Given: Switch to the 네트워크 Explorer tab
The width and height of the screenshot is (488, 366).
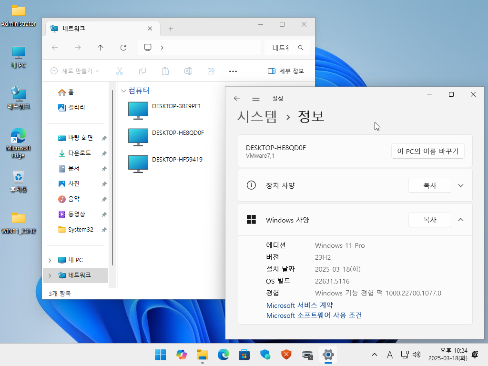Looking at the screenshot, I should 103,29.
